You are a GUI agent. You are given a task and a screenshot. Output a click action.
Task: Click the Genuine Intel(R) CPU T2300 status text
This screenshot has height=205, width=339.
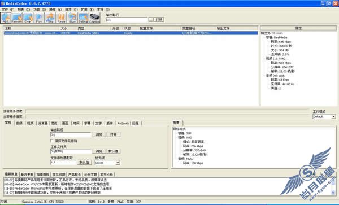click(x=42, y=202)
